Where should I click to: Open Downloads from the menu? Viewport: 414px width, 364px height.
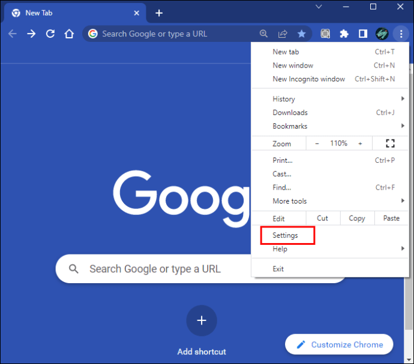coord(330,113)
